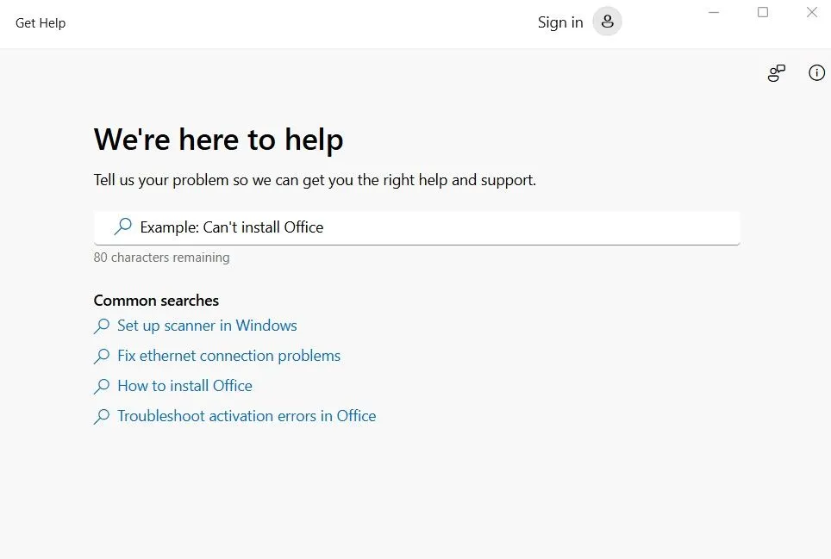Image resolution: width=831 pixels, height=559 pixels.
Task: Click the magnifier icon in search box
Action: tap(123, 227)
